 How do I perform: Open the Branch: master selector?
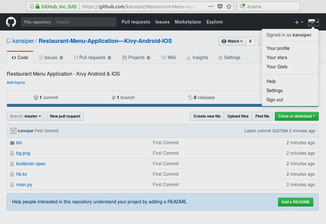pos(25,116)
